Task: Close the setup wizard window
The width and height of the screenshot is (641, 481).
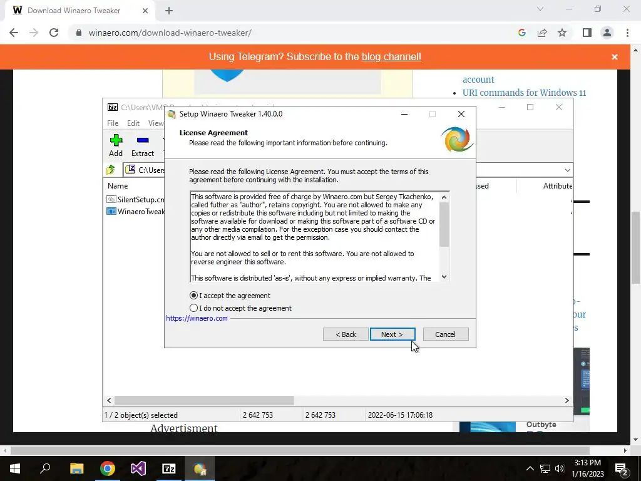Action: pyautogui.click(x=461, y=114)
